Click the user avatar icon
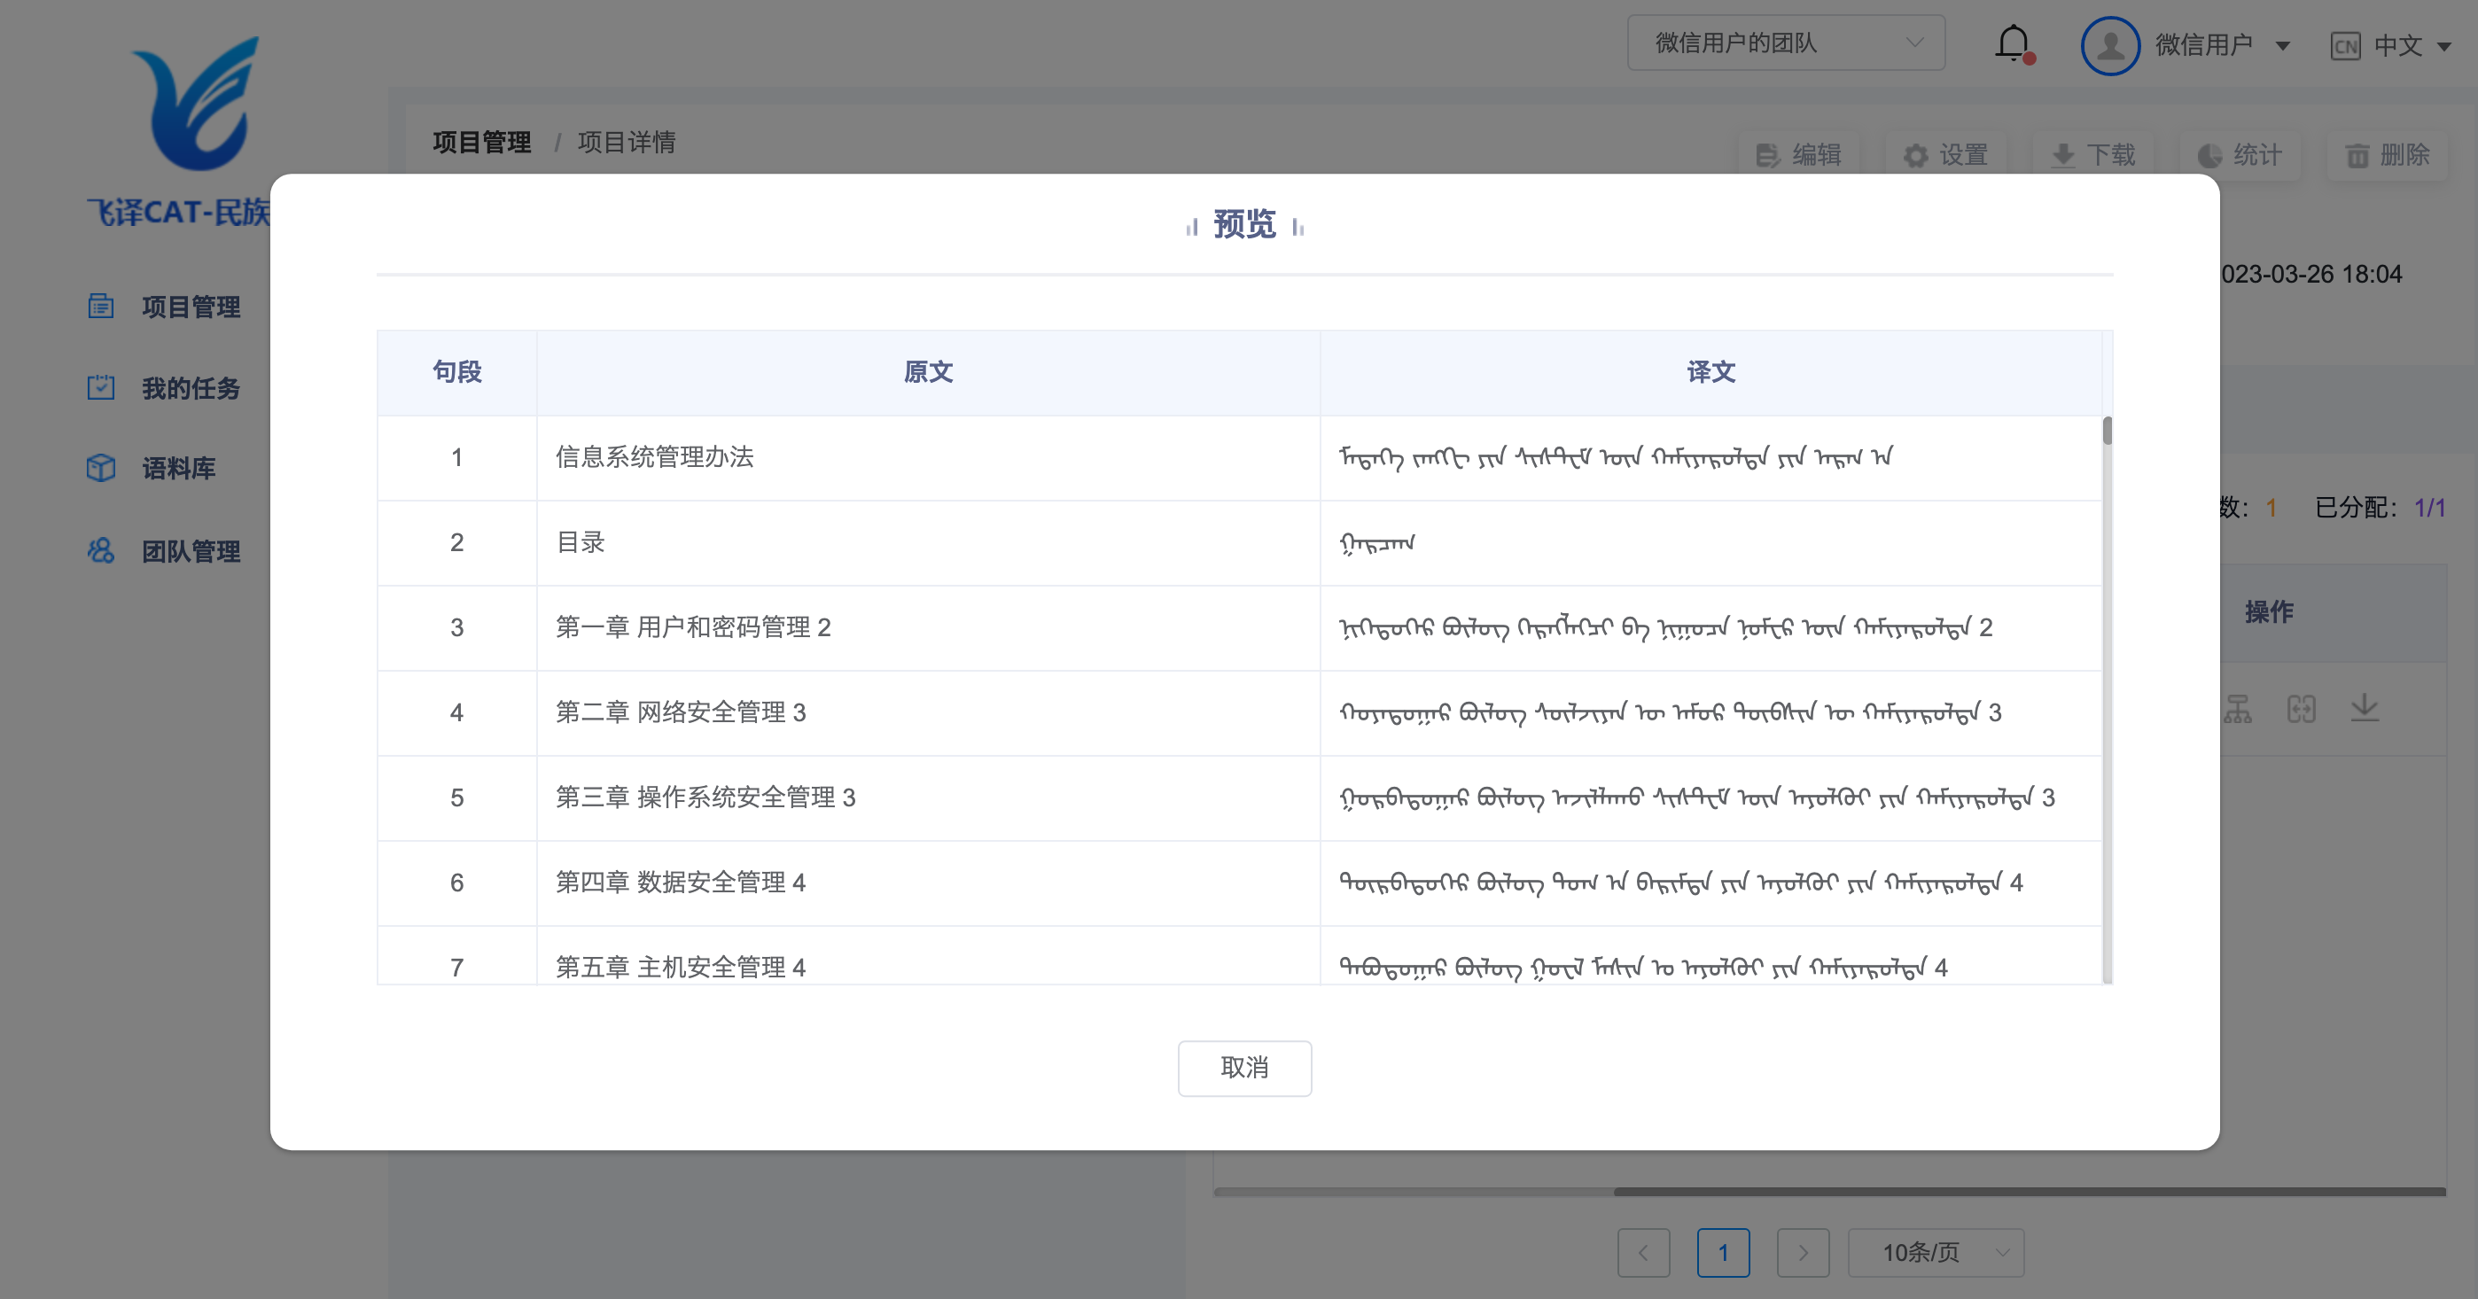The height and width of the screenshot is (1299, 2478). [2109, 45]
